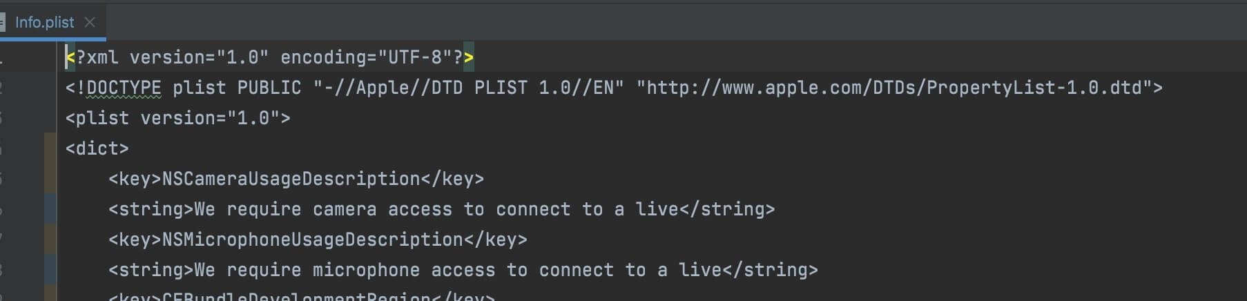Click the gutter change marker beside NSMicrophoneUsageDescription line
The image size is (1247, 301).
pyautogui.click(x=50, y=240)
